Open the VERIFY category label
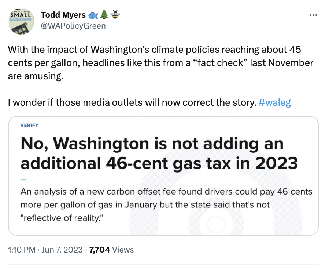Image resolution: width=329 pixels, height=268 pixels. [x=29, y=125]
